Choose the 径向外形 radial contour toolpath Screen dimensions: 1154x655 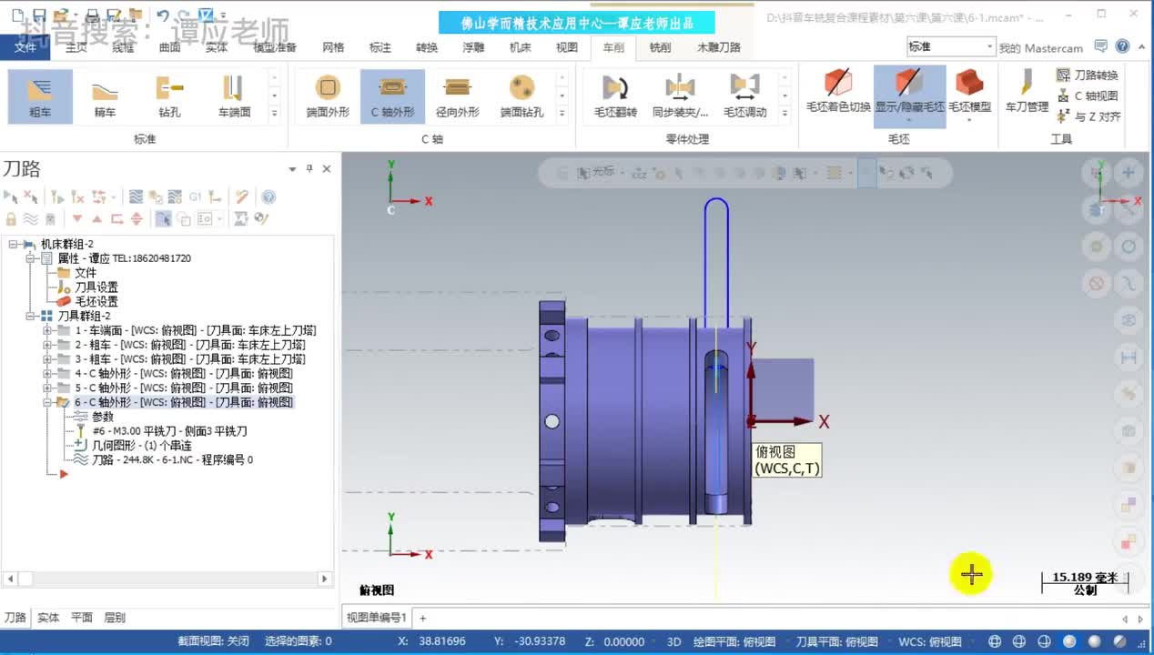(457, 96)
